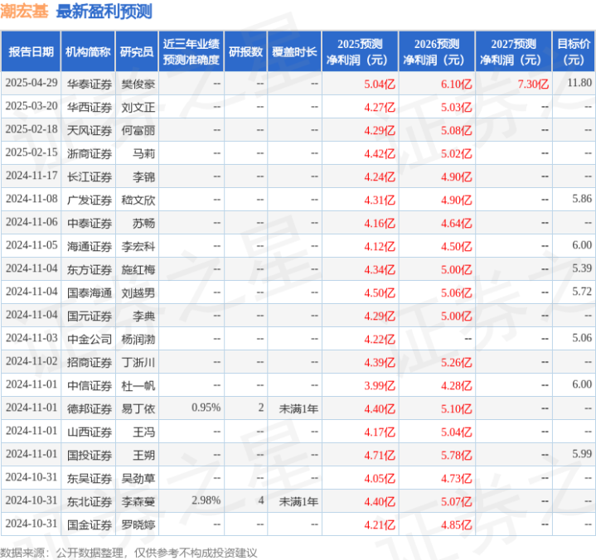Click researcher name 刘文正

pyautogui.click(x=138, y=107)
